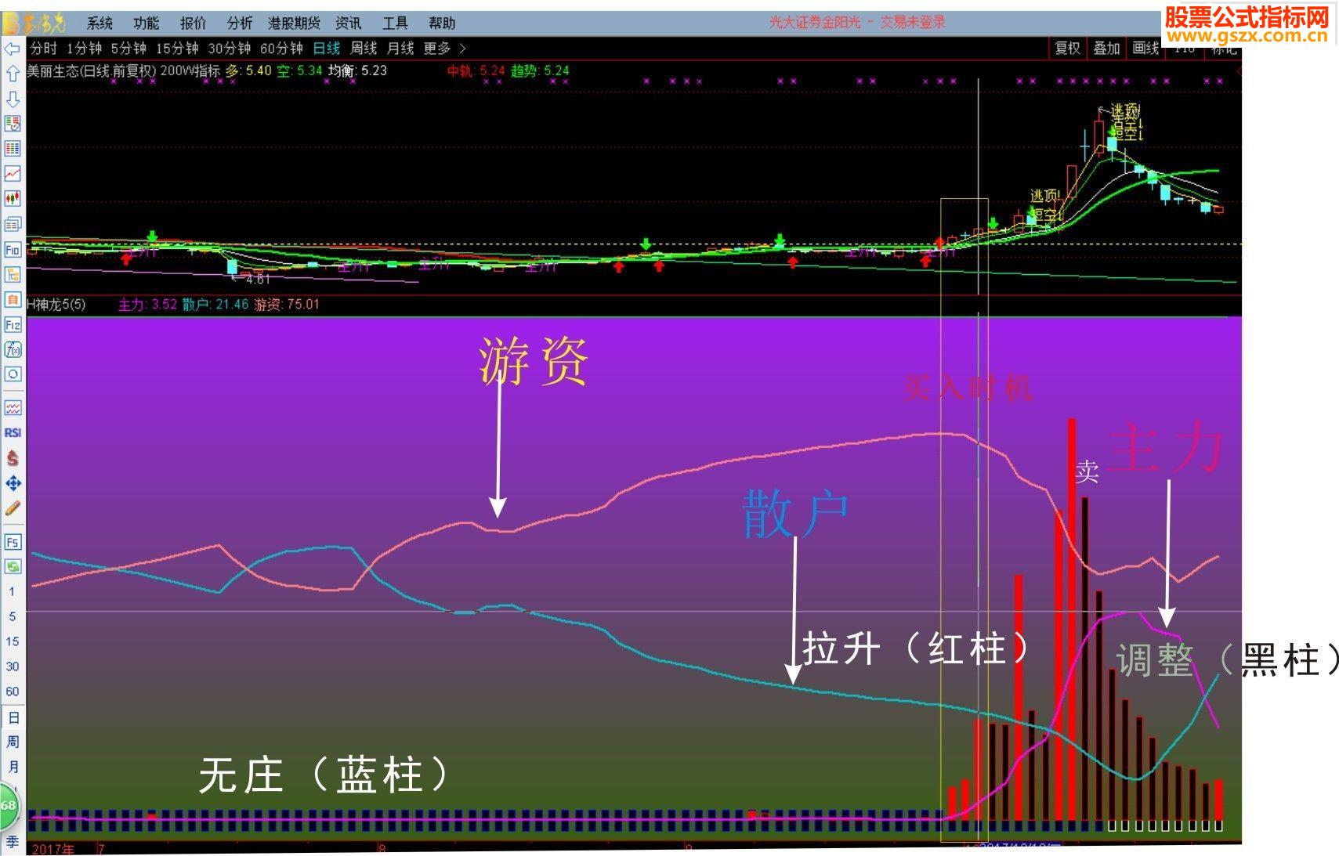Open the candlestick chart icon

point(13,199)
